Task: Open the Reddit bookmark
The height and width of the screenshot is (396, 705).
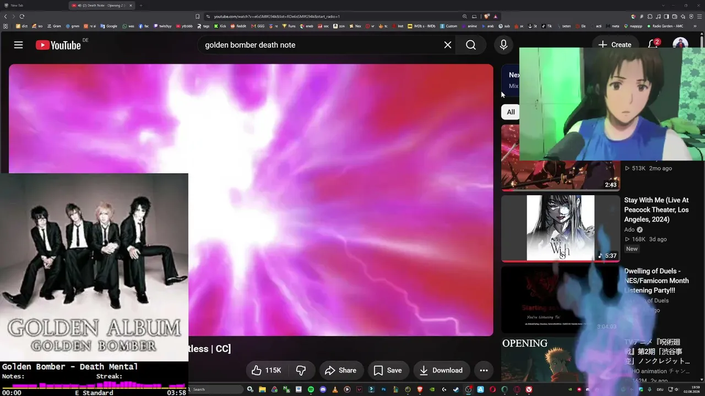Action: (x=238, y=26)
